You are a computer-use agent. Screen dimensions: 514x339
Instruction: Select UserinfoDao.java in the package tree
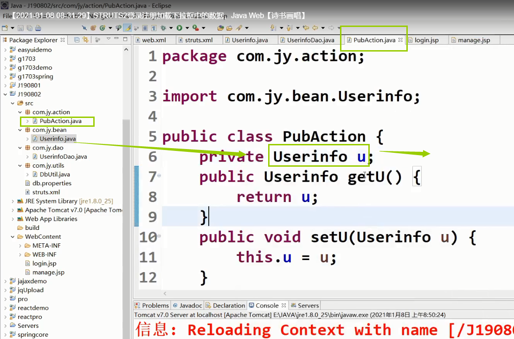63,156
